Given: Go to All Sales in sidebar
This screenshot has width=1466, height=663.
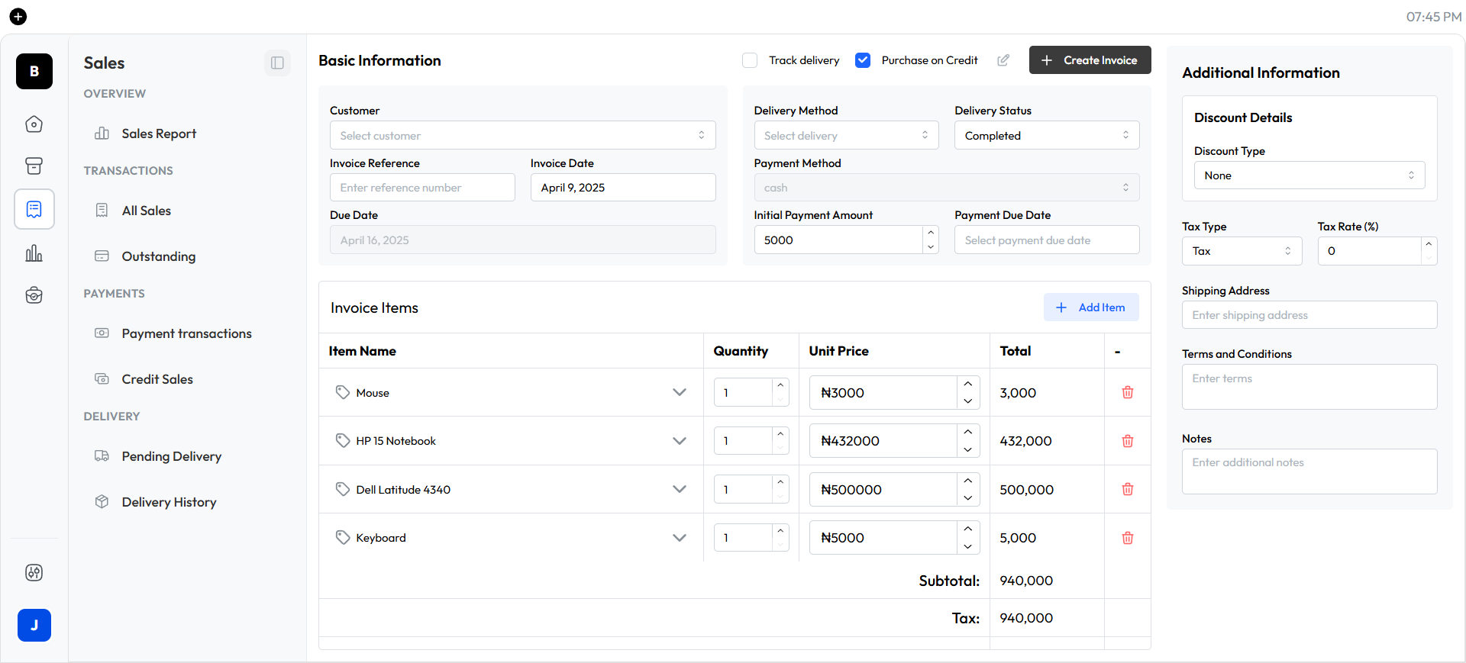Looking at the screenshot, I should tap(147, 211).
